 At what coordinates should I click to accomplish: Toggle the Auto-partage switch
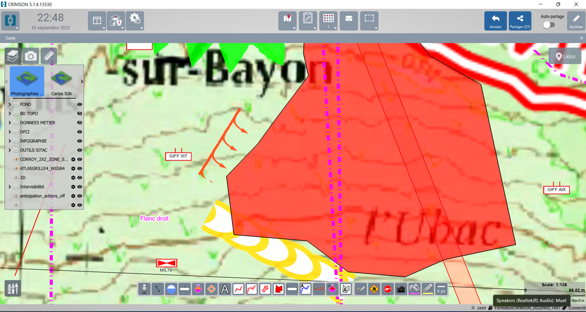click(x=549, y=25)
